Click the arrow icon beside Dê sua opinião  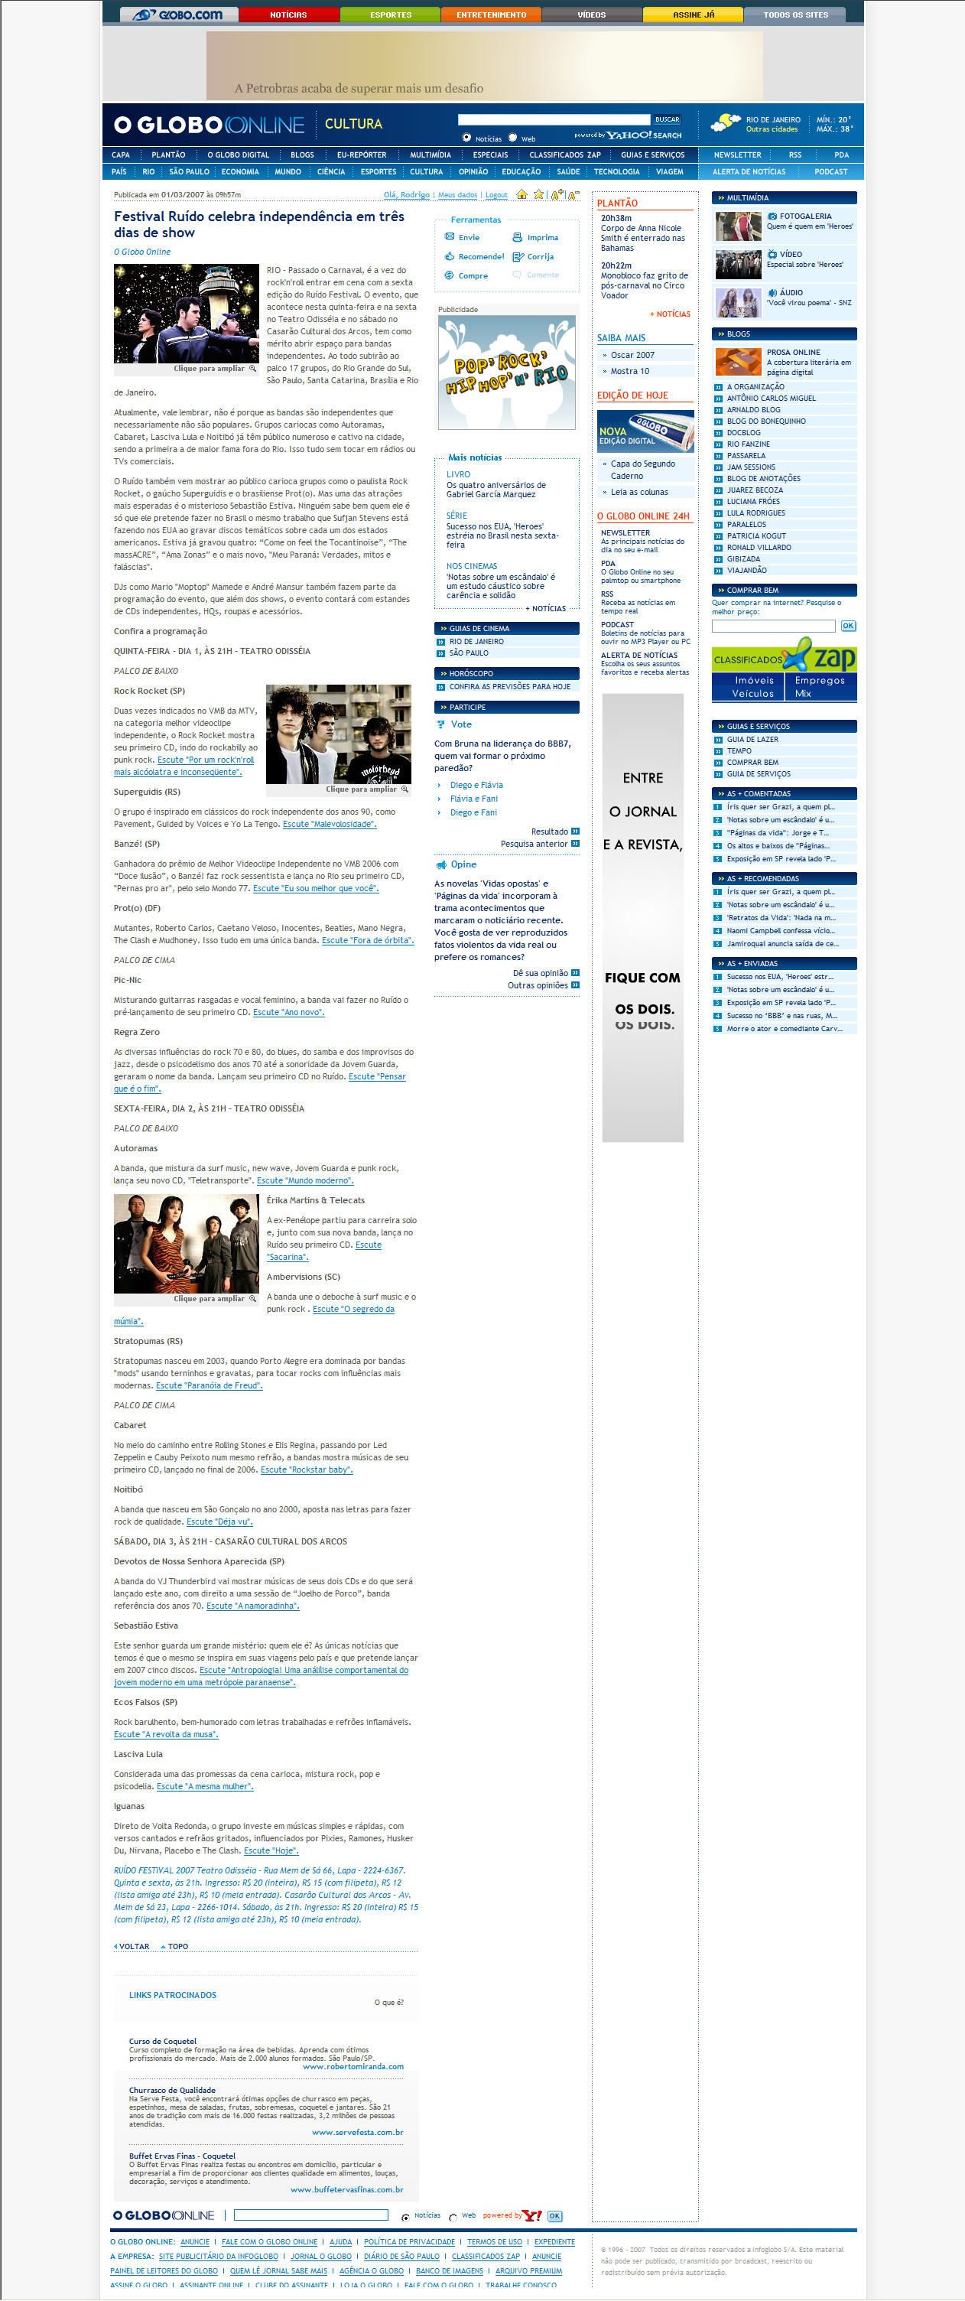click(x=575, y=973)
